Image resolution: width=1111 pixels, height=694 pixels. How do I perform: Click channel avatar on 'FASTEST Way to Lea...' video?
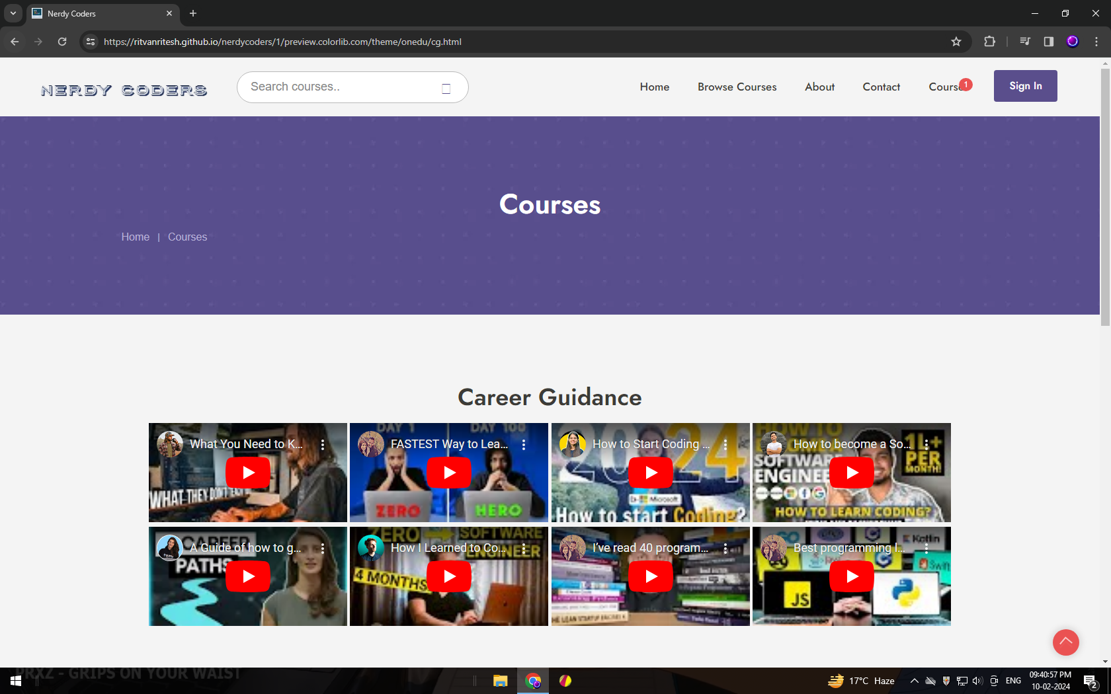(x=371, y=444)
